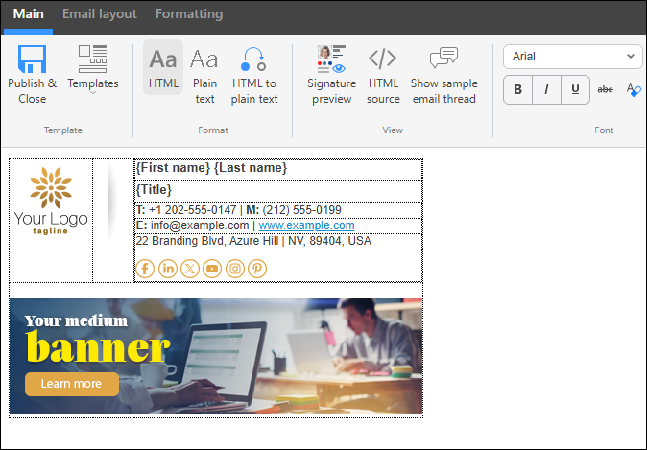Apply strikethrough formatting
647x450 pixels.
pyautogui.click(x=606, y=89)
